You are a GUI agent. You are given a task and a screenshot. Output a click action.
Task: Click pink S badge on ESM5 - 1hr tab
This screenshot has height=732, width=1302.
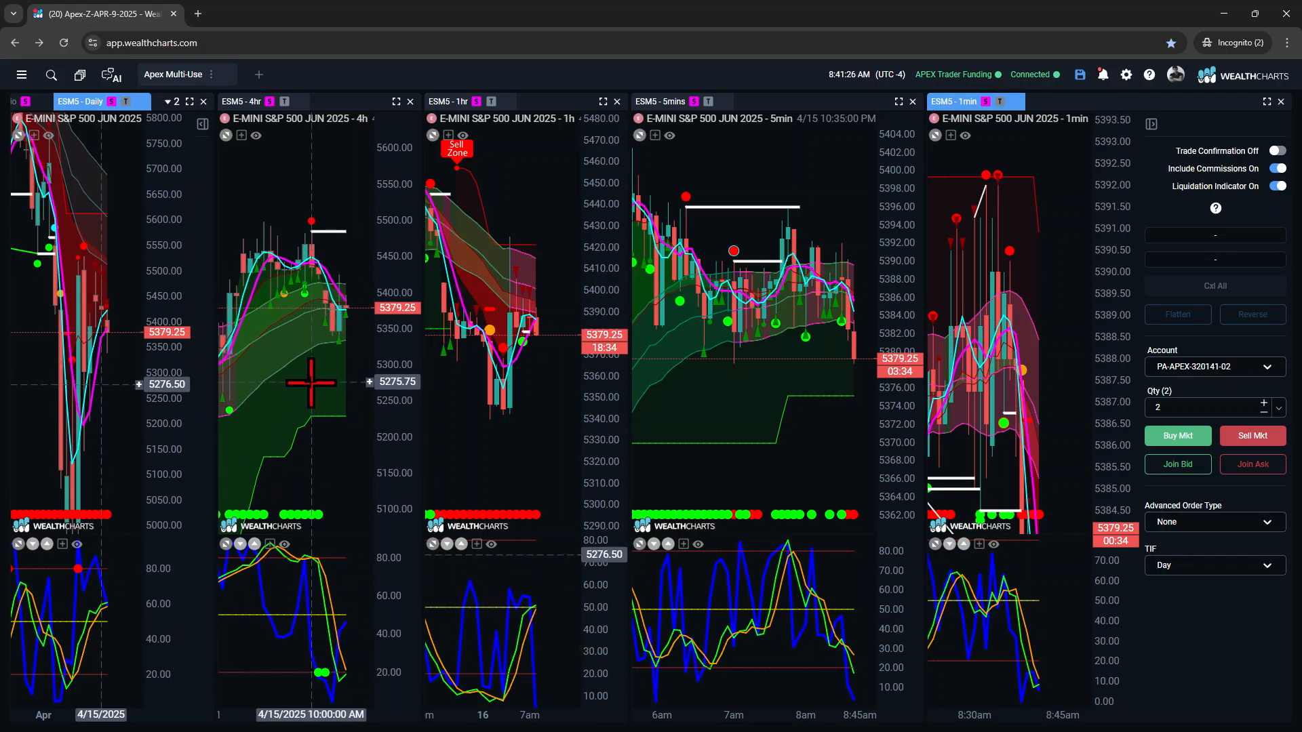coord(477,102)
